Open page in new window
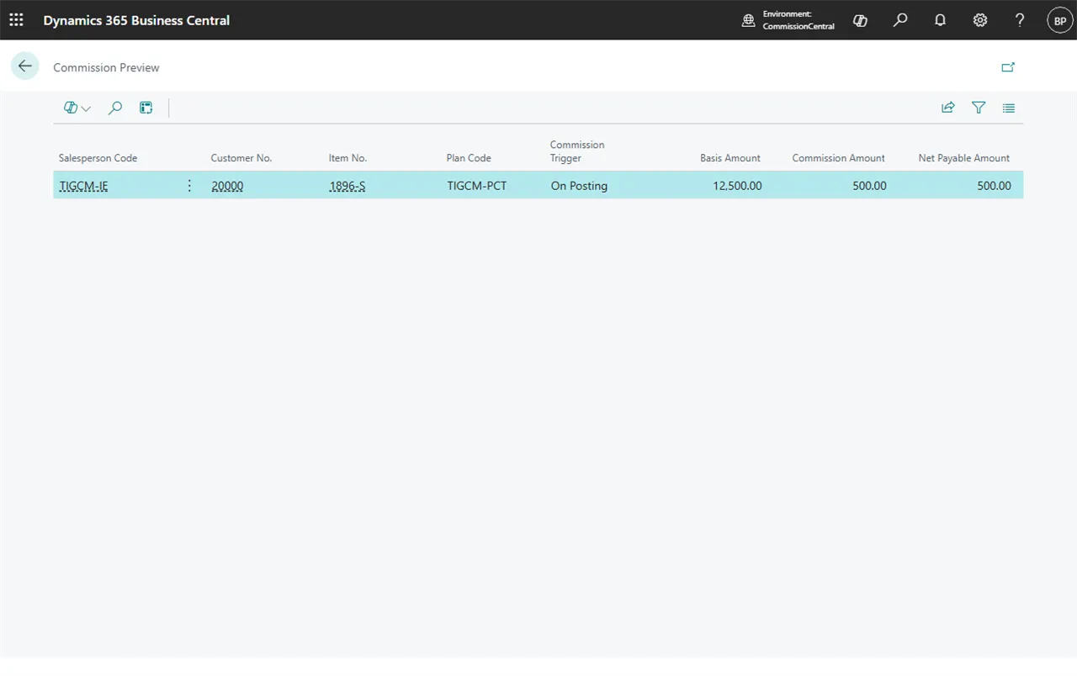 (1008, 67)
